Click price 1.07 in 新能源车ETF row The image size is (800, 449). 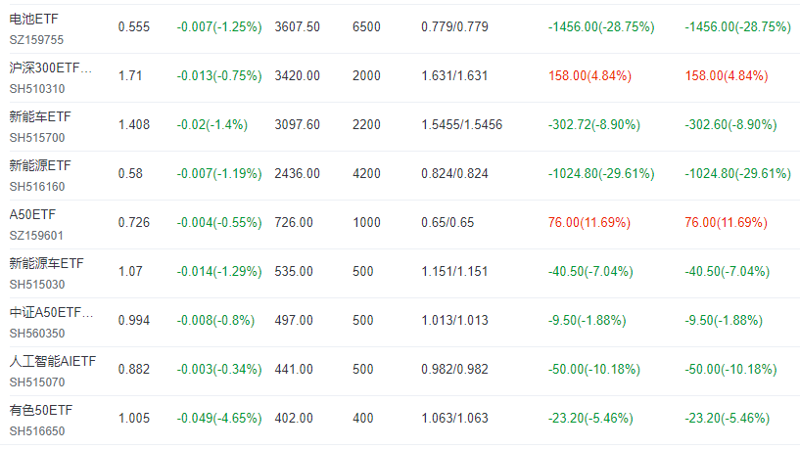pyautogui.click(x=130, y=272)
